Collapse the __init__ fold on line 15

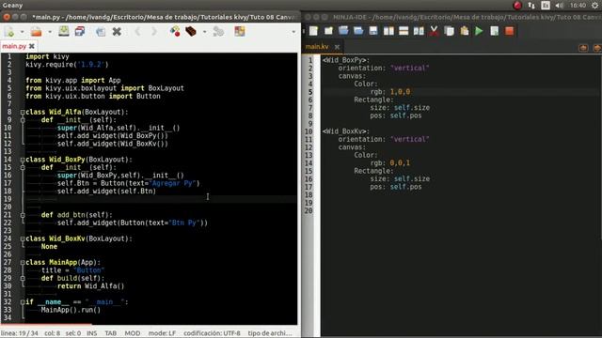point(23,167)
